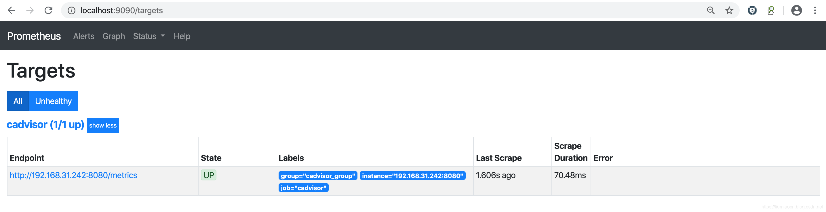Click the Scrape Duration column header
The width and height of the screenshot is (826, 212).
[571, 152]
